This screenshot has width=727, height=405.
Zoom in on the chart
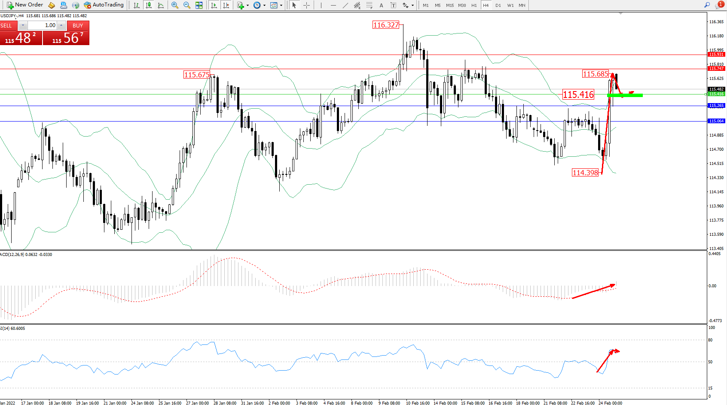[175, 5]
